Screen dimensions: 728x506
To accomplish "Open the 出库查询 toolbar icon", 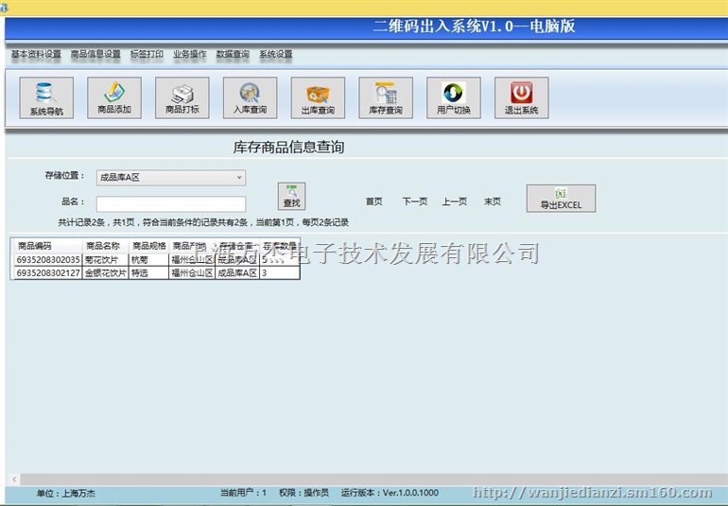I will pos(318,97).
